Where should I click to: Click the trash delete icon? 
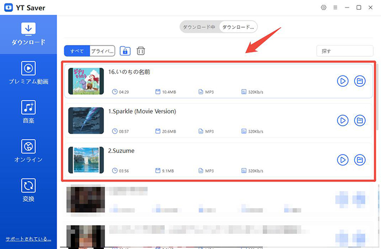[141, 51]
